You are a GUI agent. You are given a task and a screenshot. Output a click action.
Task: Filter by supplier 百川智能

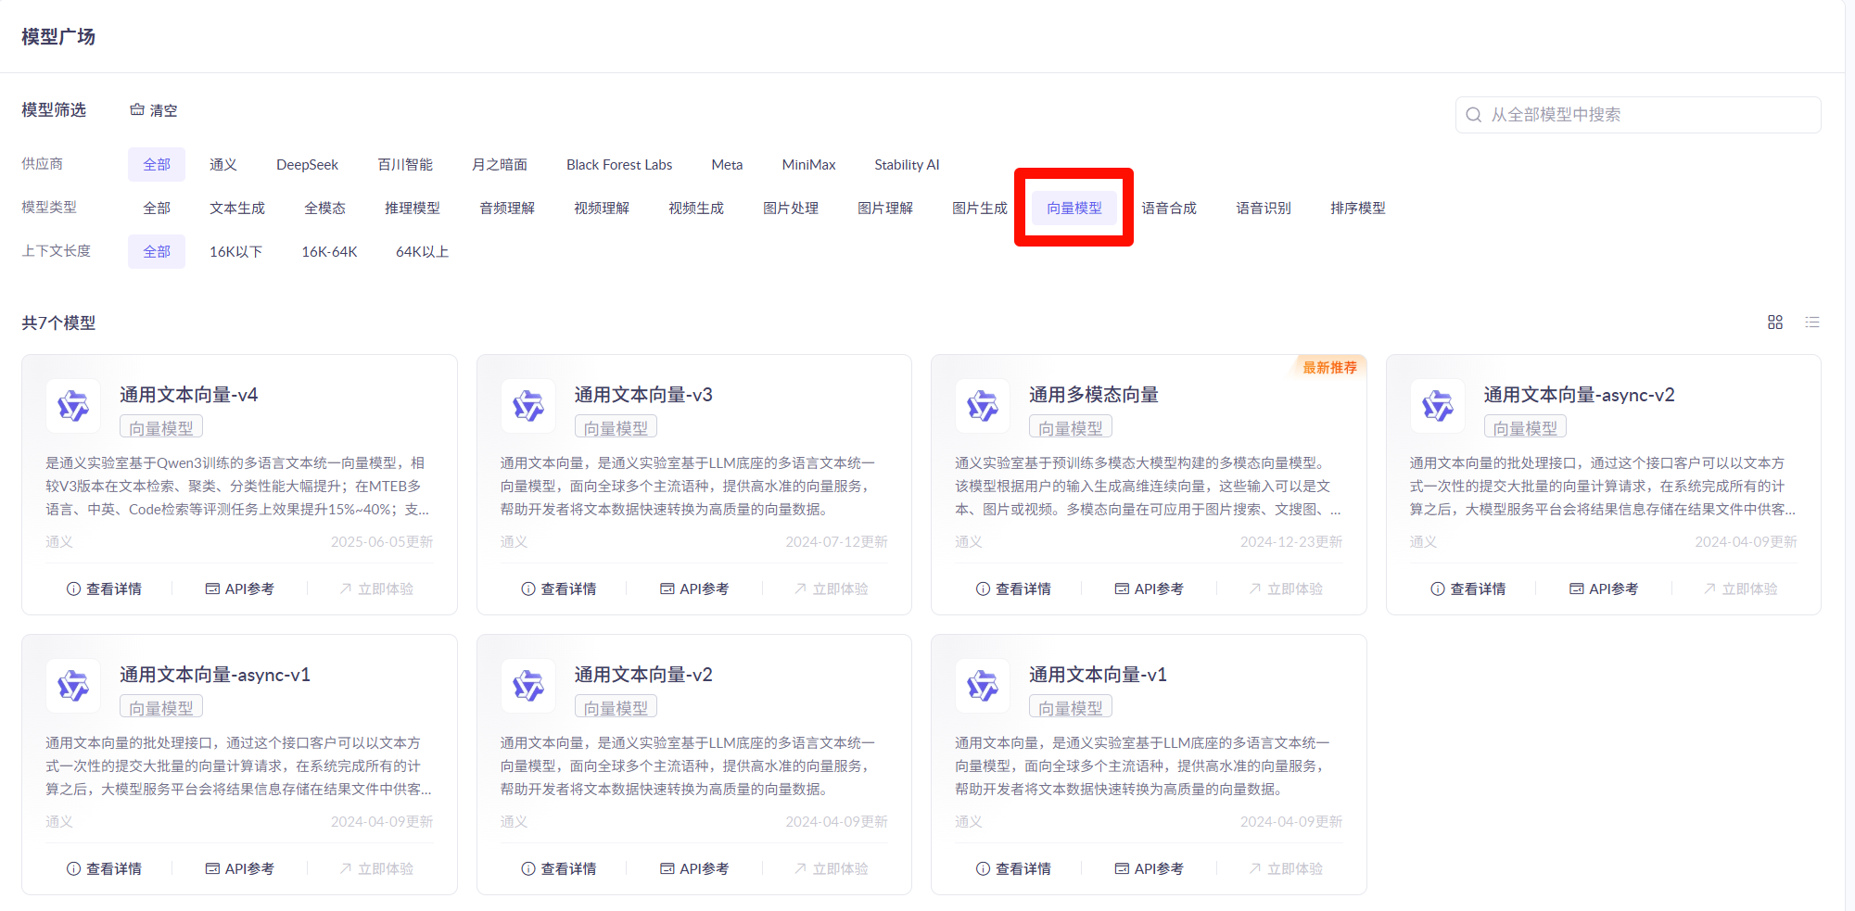click(405, 165)
